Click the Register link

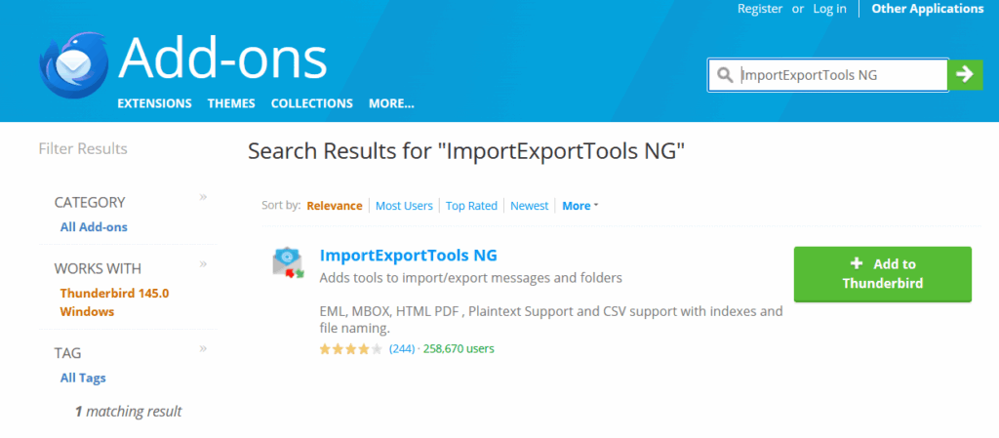coord(760,9)
